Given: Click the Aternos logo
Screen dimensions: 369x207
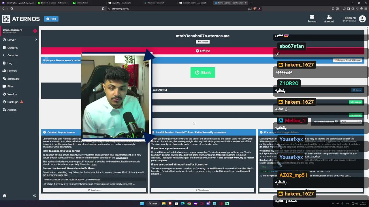Looking at the screenshot, I should coord(21,19).
